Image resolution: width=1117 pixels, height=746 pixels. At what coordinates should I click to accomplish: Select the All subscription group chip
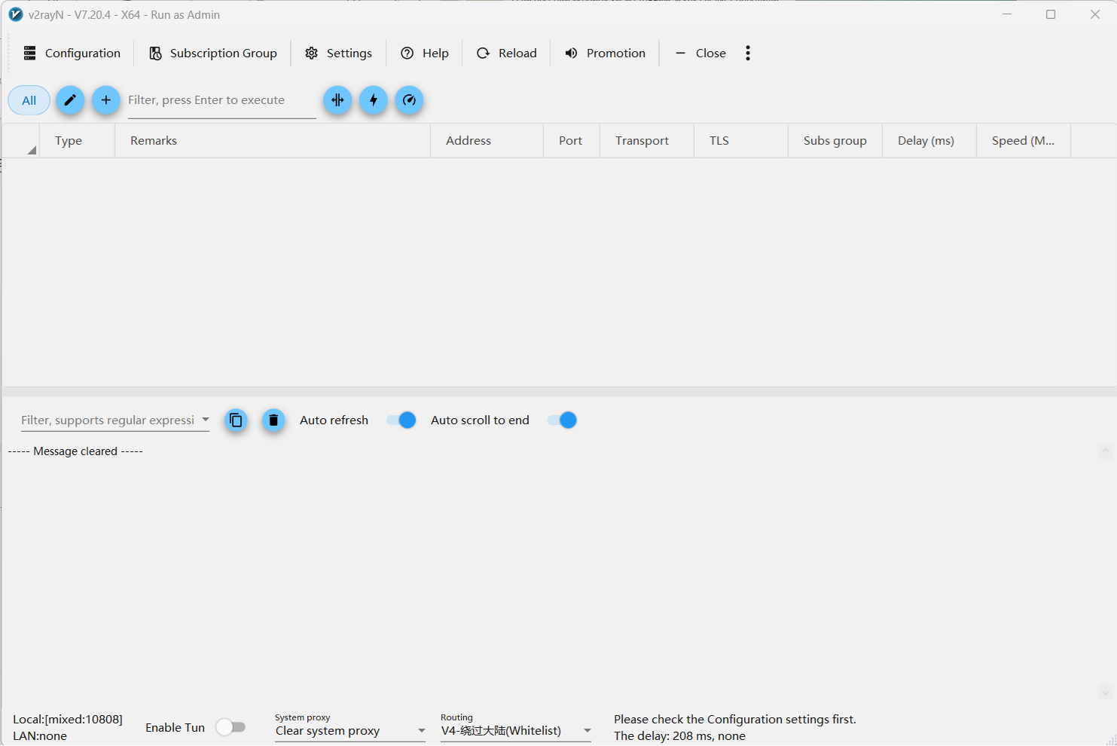pyautogui.click(x=29, y=100)
